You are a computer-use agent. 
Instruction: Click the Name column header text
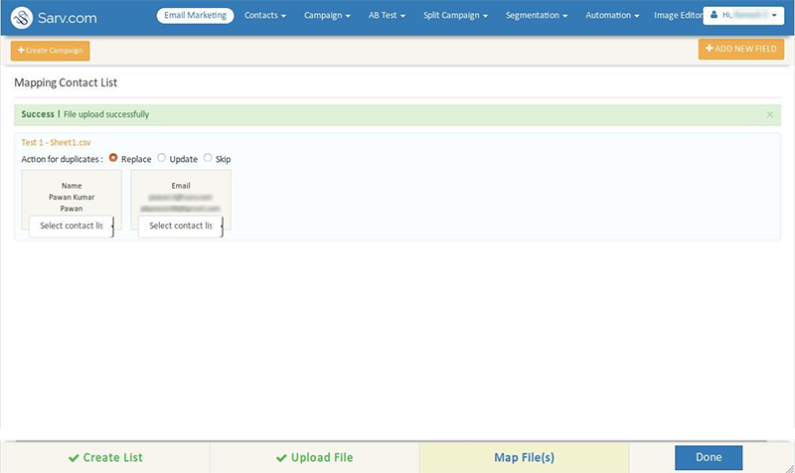pos(72,186)
